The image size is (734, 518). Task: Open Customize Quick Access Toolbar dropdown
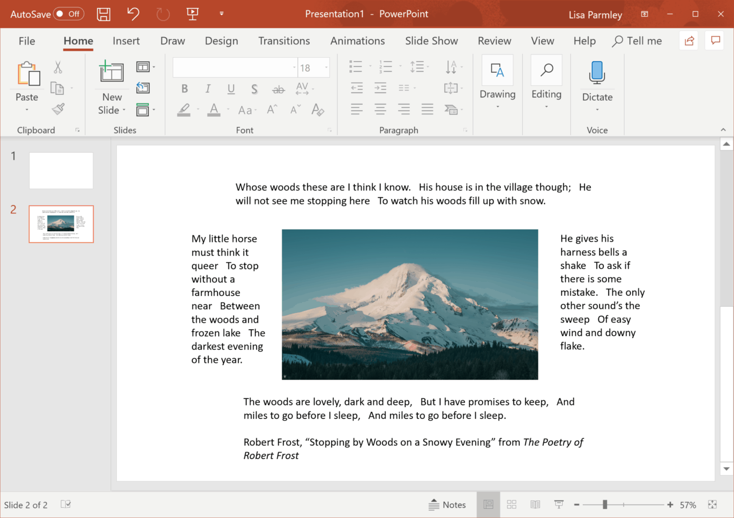(222, 14)
